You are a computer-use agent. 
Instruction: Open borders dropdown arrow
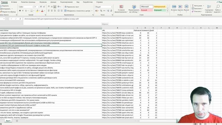coord(34,11)
